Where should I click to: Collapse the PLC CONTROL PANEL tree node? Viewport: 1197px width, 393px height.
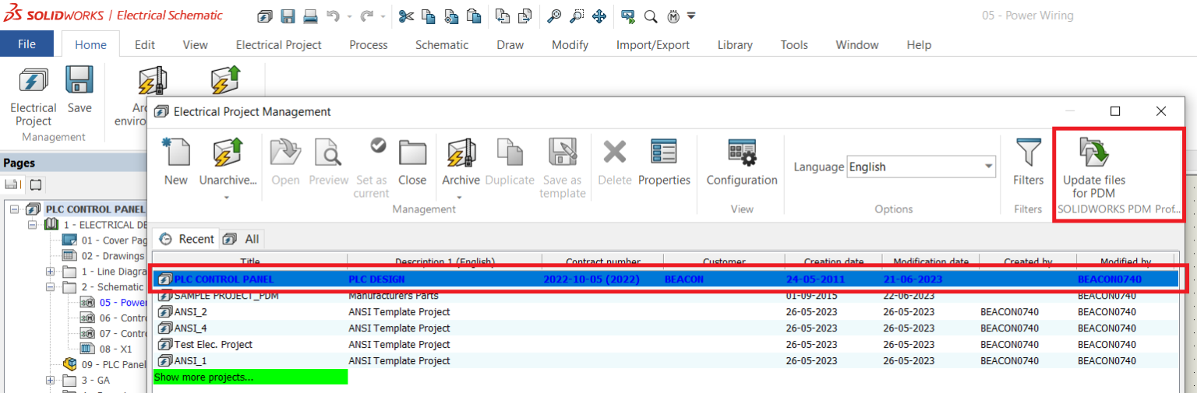click(x=15, y=209)
